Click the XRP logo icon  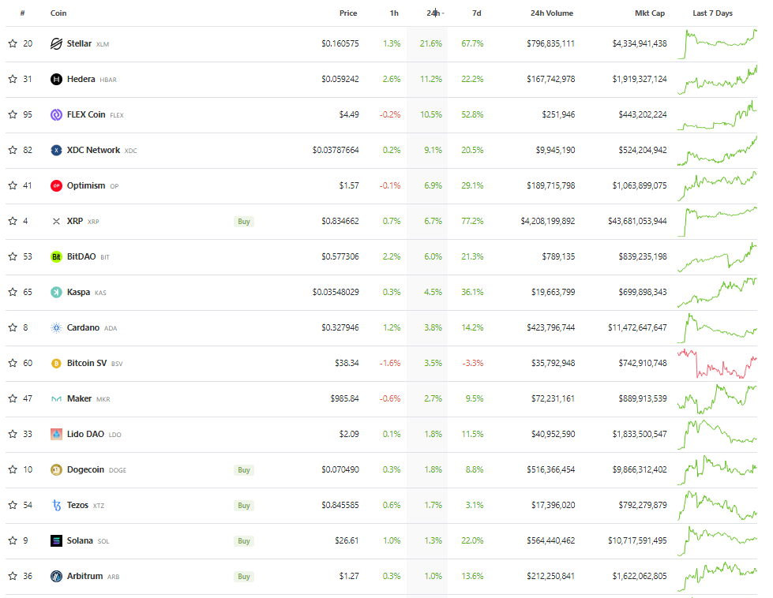click(x=56, y=221)
